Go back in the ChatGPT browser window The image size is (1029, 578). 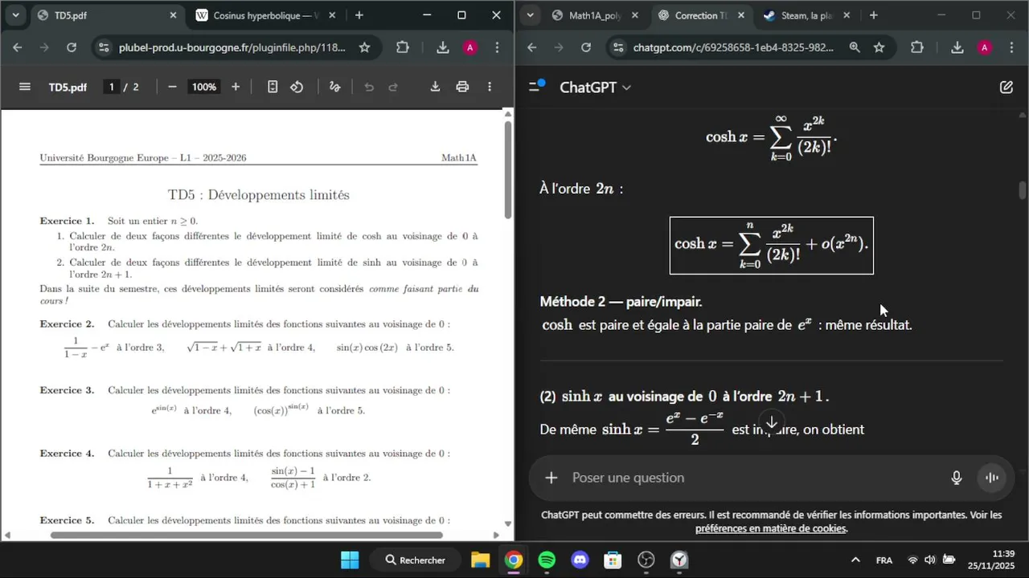tap(531, 47)
